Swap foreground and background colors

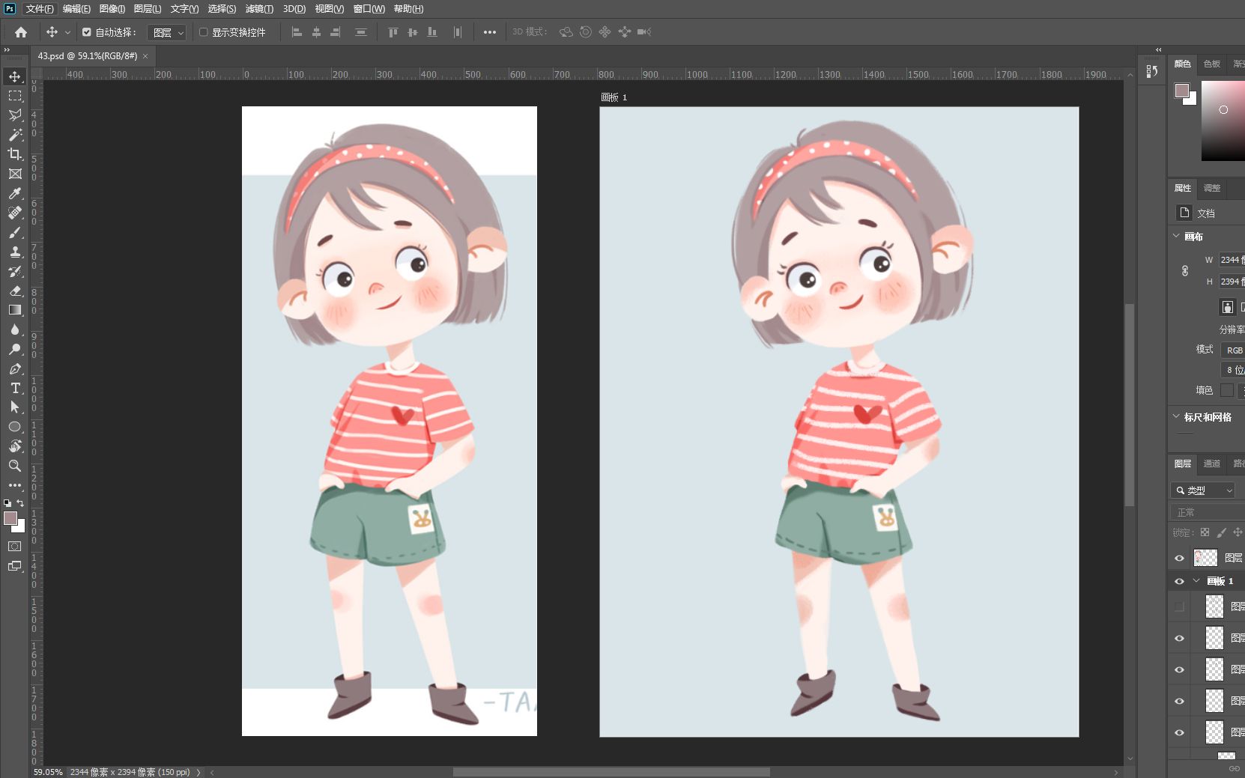(20, 503)
